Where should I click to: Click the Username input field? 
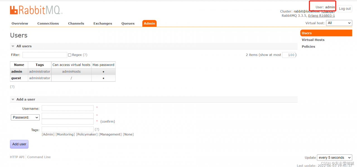[68, 108]
